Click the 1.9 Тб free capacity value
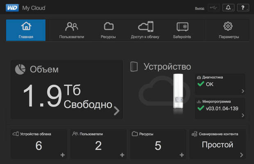The height and width of the screenshot is (164, 254). [x=52, y=96]
